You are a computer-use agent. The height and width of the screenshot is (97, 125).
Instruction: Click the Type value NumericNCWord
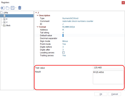[x=70, y=18]
